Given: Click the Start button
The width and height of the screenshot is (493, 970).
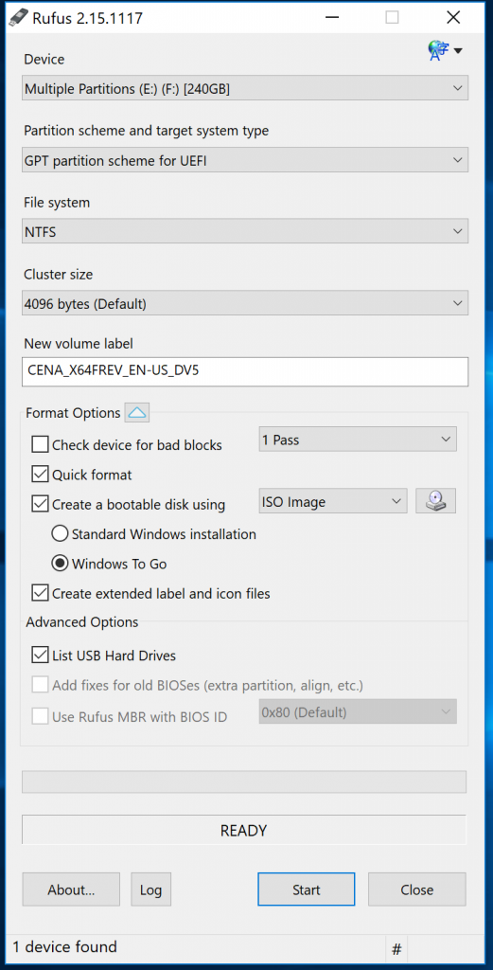Looking at the screenshot, I should tap(307, 889).
